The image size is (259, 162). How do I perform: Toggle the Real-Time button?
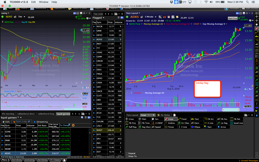[233, 18]
